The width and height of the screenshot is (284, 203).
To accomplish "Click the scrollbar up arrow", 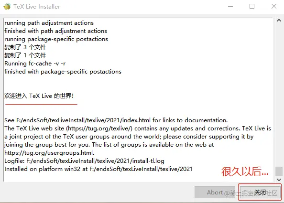I will [x=279, y=20].
